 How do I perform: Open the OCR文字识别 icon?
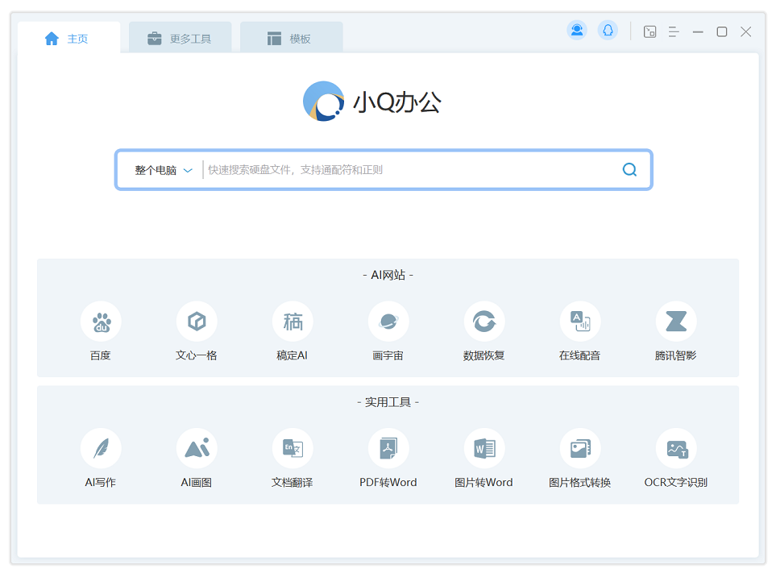[x=676, y=448]
